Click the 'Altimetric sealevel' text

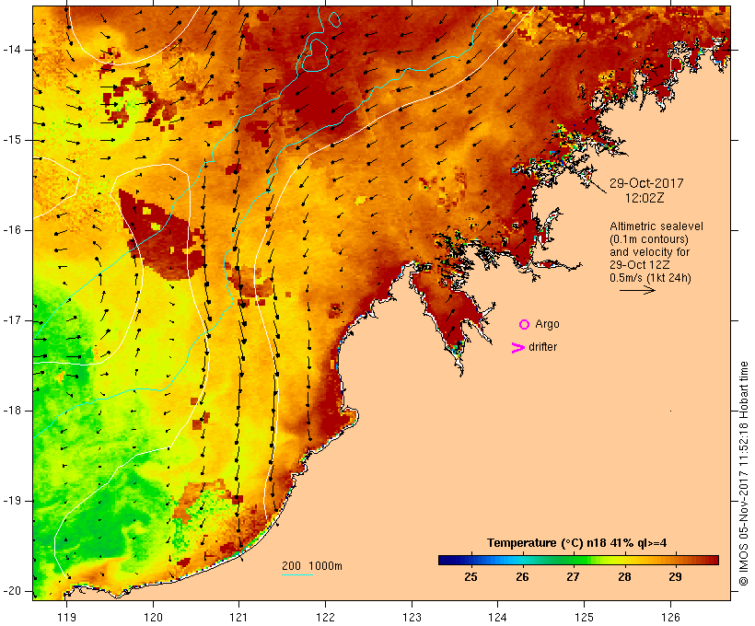pos(656,226)
